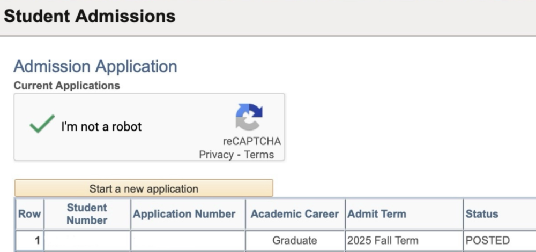This screenshot has height=252, width=536.
Task: Click the Admission Application heading
Action: tap(95, 66)
